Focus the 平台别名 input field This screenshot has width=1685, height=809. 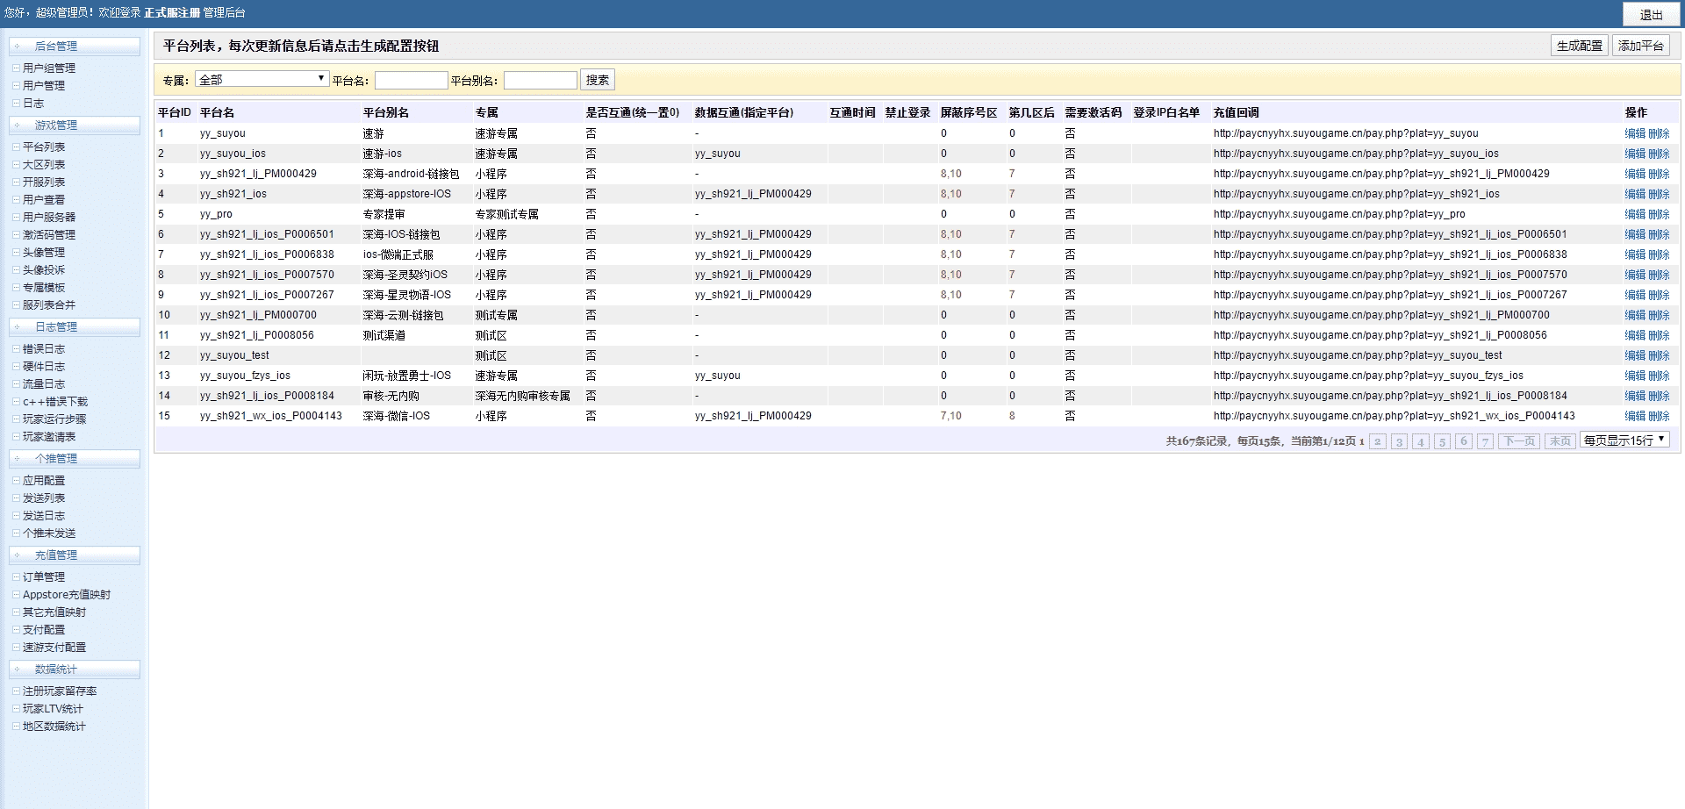pos(540,81)
